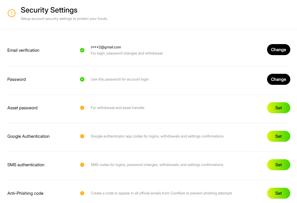Click the Security Settings heading
297x203 pixels.
click(x=49, y=10)
